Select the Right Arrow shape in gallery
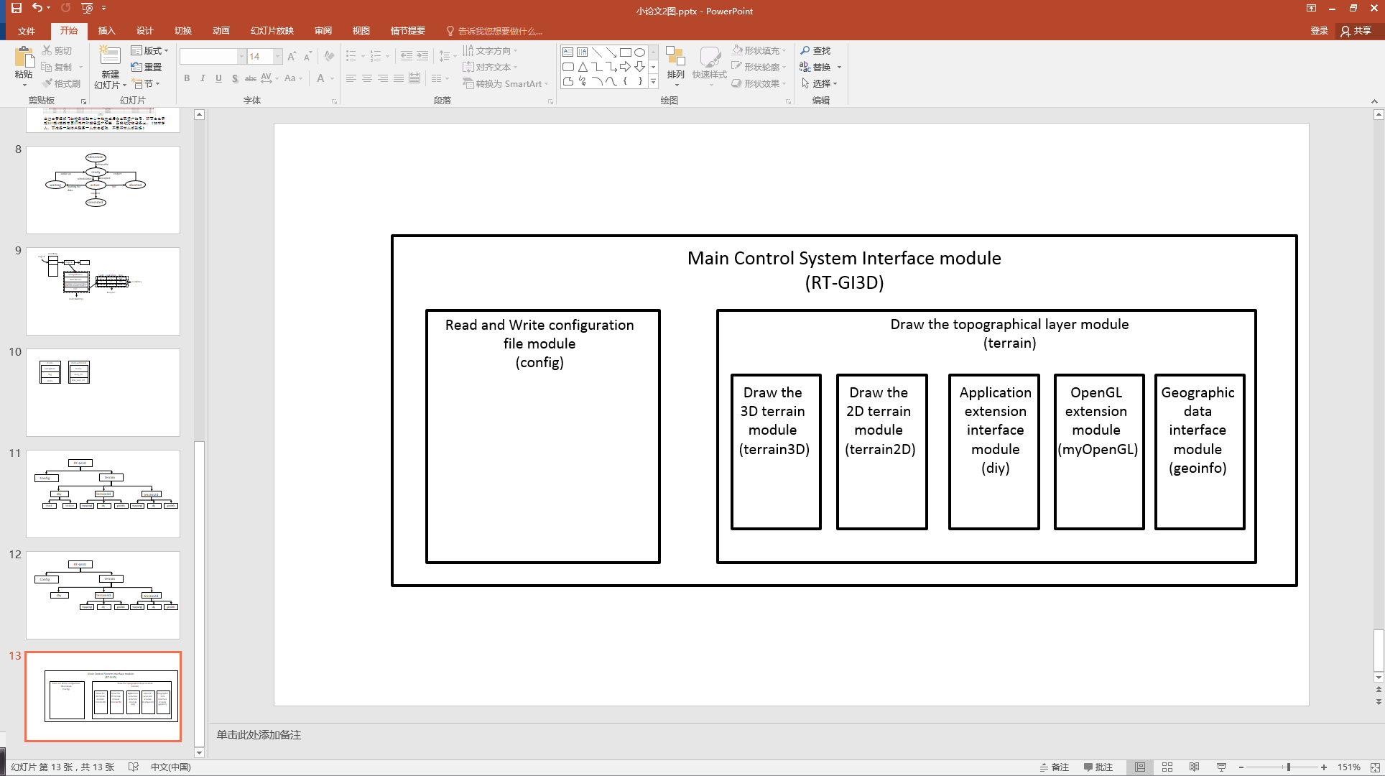The image size is (1385, 776). [x=625, y=67]
